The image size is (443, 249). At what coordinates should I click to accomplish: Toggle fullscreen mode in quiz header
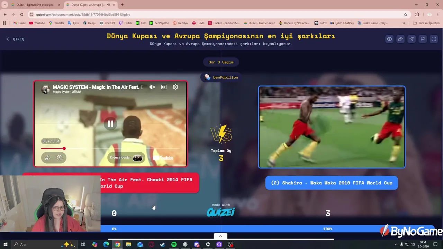click(434, 39)
